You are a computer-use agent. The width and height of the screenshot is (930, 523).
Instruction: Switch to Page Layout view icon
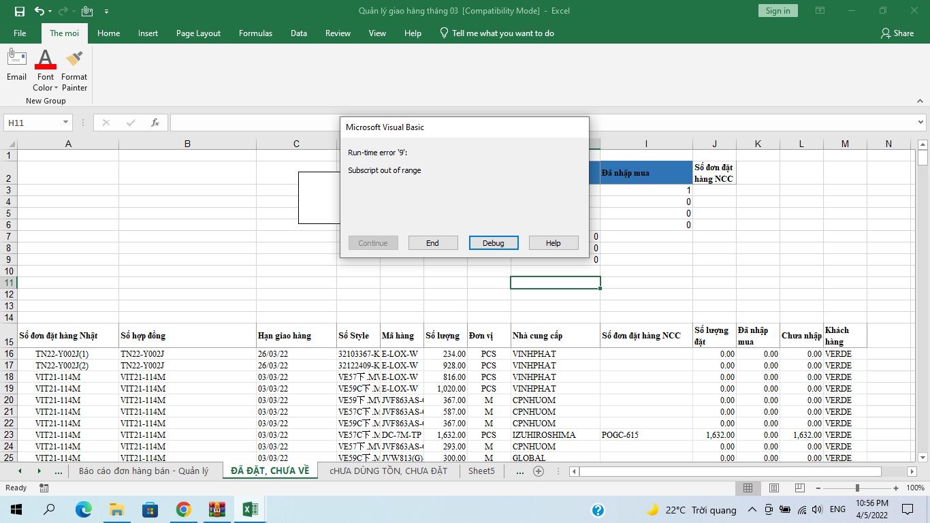[774, 488]
